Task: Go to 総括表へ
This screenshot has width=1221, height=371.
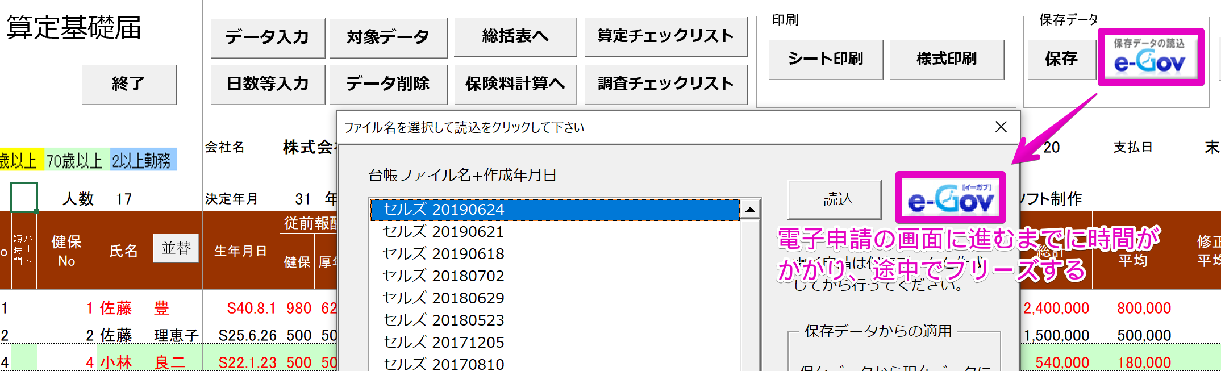Action: click(x=515, y=36)
